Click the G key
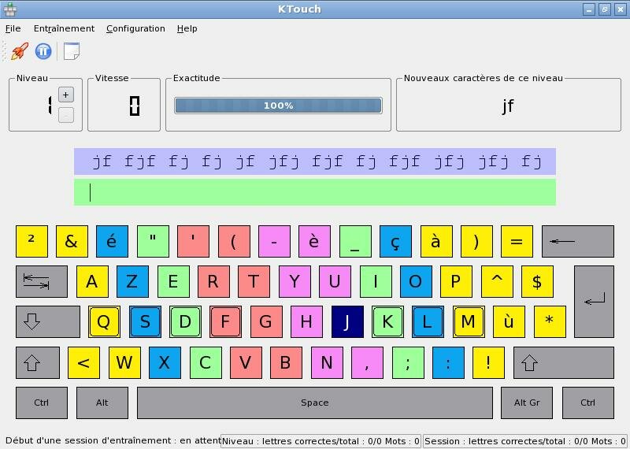The image size is (630, 449). [266, 321]
